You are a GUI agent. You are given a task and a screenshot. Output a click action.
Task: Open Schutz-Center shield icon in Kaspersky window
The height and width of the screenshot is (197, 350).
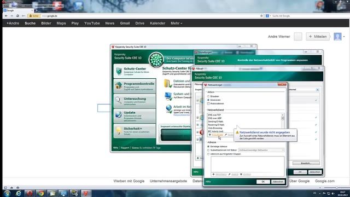coord(119,71)
